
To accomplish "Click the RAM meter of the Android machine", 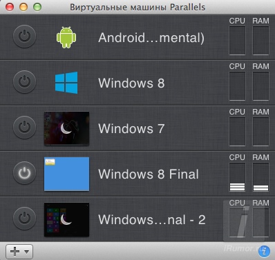I will tap(260, 41).
